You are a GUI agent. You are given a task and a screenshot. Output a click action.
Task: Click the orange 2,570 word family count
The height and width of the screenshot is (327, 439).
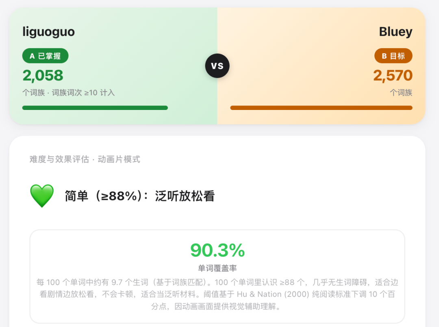pos(393,75)
